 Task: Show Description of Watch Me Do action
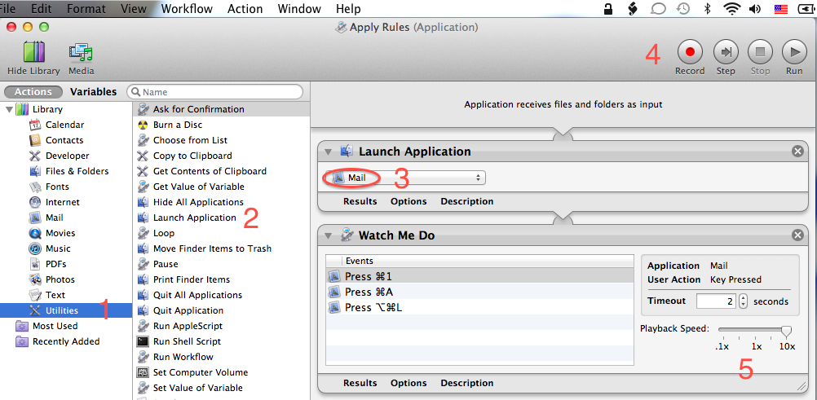(467, 384)
